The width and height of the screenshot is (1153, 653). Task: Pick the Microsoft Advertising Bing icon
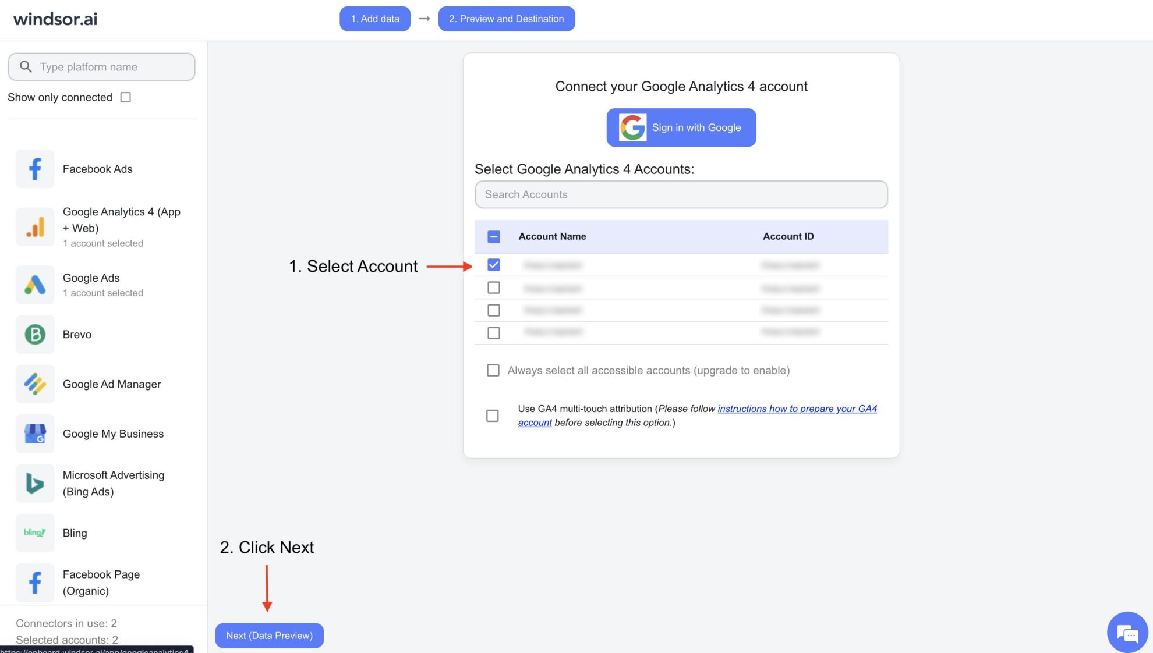click(x=35, y=483)
